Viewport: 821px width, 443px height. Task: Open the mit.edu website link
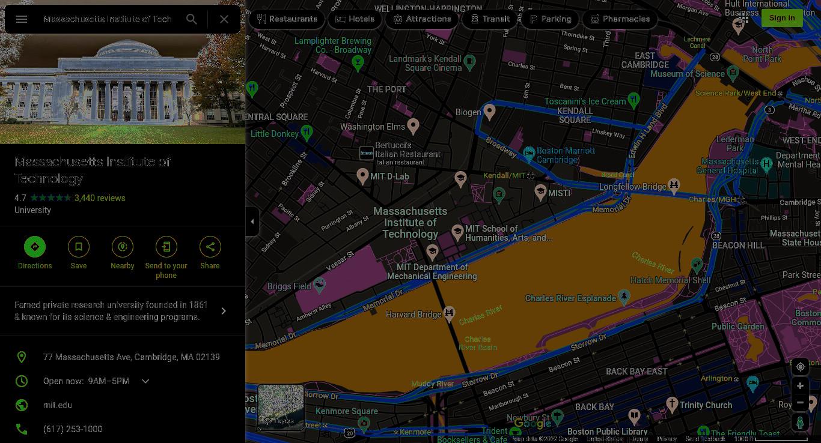pyautogui.click(x=58, y=405)
